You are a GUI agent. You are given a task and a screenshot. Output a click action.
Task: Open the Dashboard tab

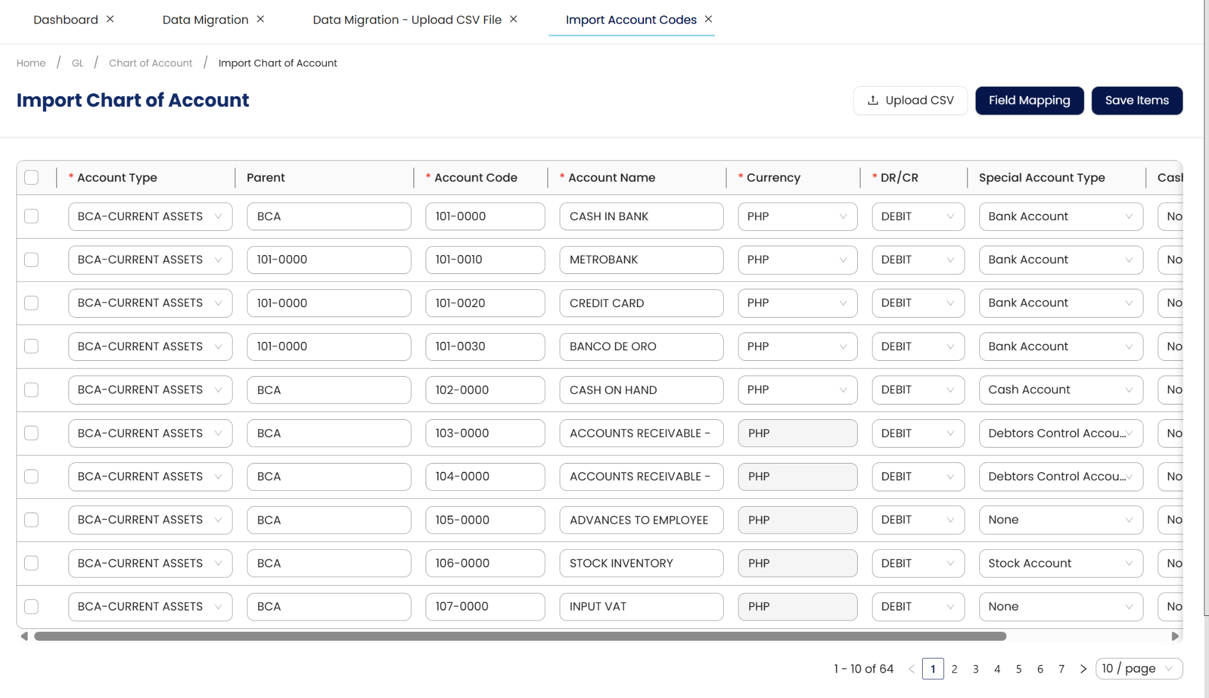click(66, 19)
